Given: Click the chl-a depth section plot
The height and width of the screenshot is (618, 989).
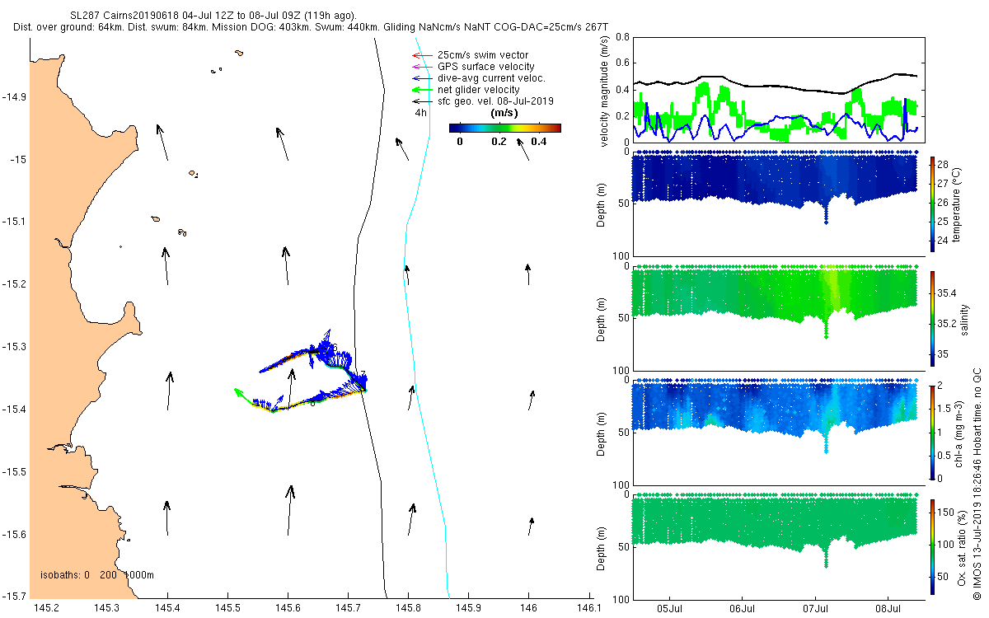Looking at the screenshot, I should click(x=778, y=432).
